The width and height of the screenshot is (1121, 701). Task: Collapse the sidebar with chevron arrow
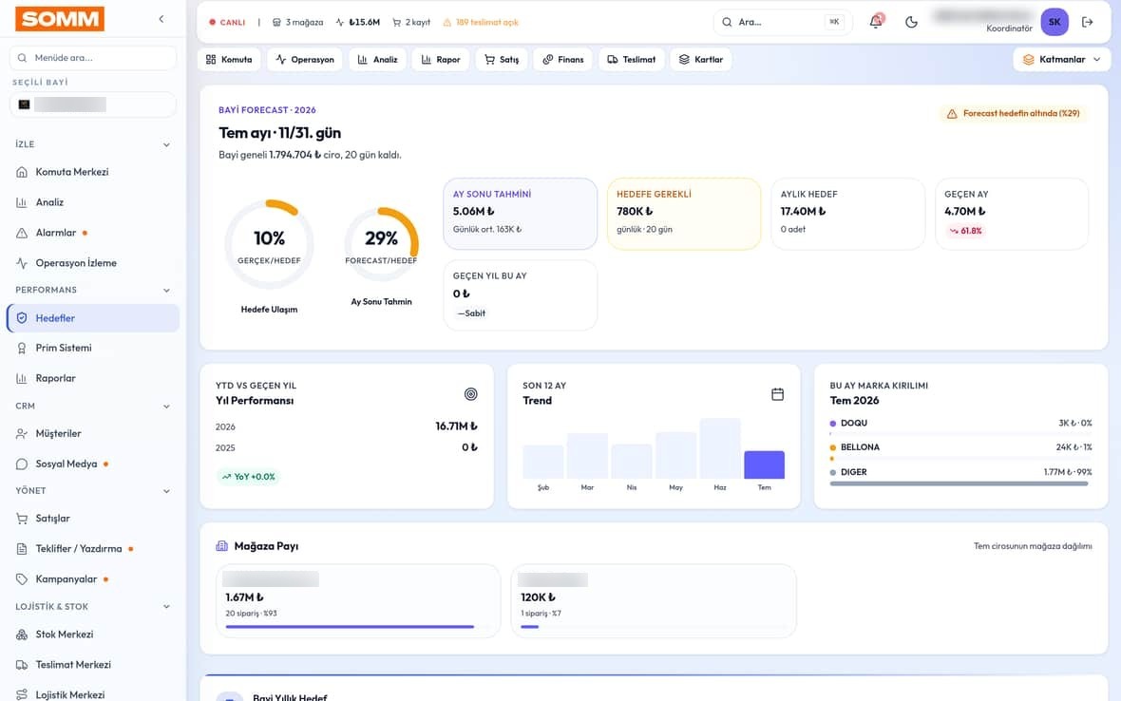click(161, 19)
